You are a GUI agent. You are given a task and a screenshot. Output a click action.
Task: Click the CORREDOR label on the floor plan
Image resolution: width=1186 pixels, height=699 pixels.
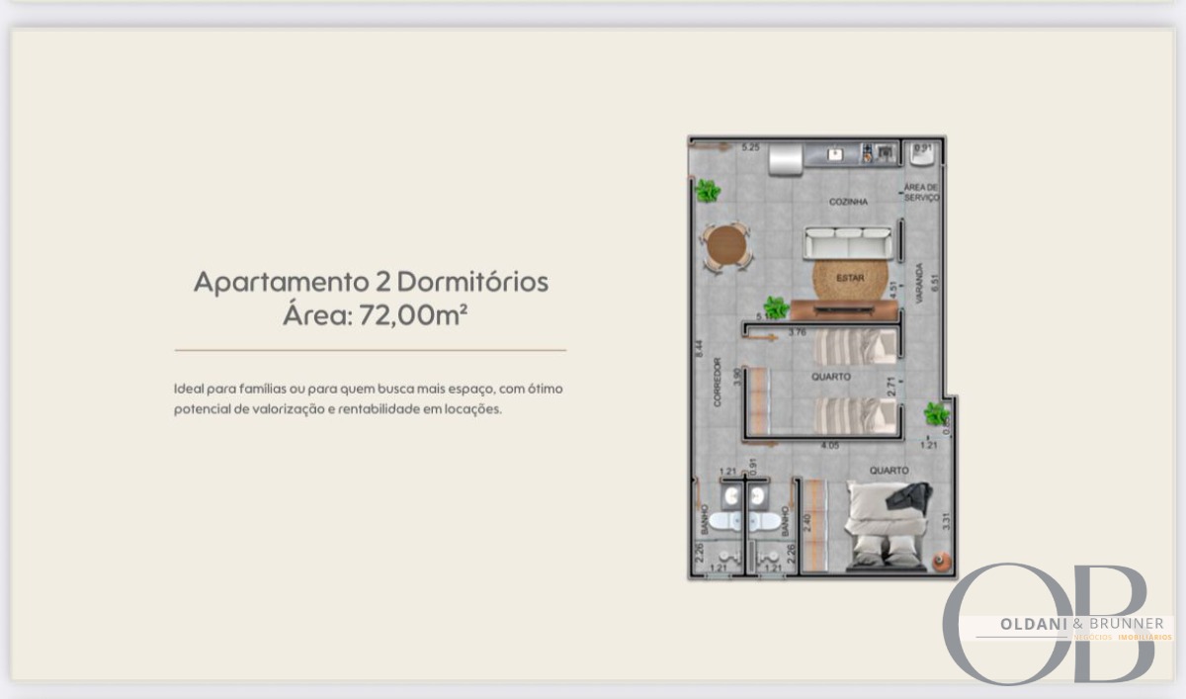coord(719,383)
